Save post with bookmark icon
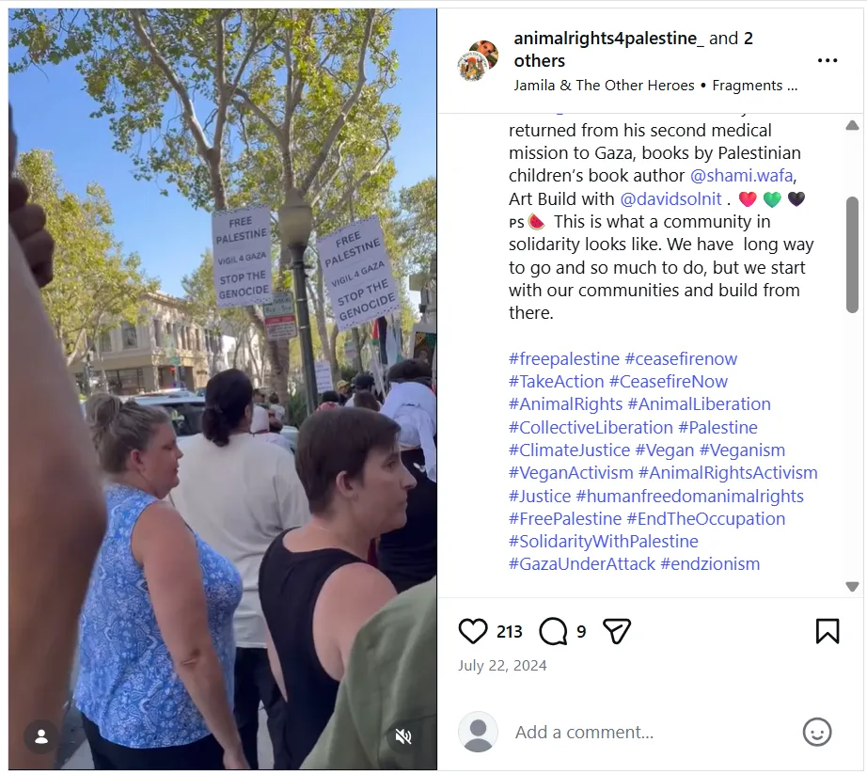The image size is (867, 774). click(x=828, y=631)
